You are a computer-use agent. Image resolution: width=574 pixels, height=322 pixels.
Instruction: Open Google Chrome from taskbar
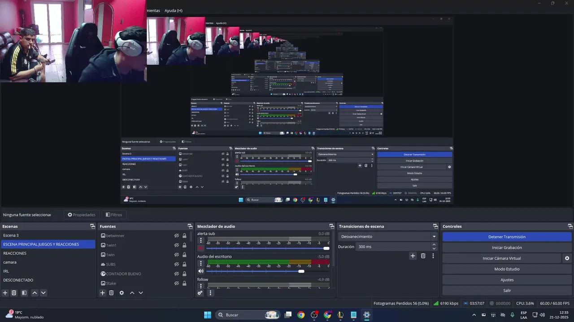(x=301, y=315)
